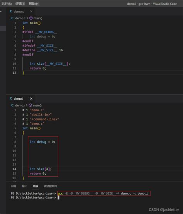Click line 14 int size[4] in demo.i
Viewport: 183px width, 214px height.
pyautogui.click(x=41, y=169)
